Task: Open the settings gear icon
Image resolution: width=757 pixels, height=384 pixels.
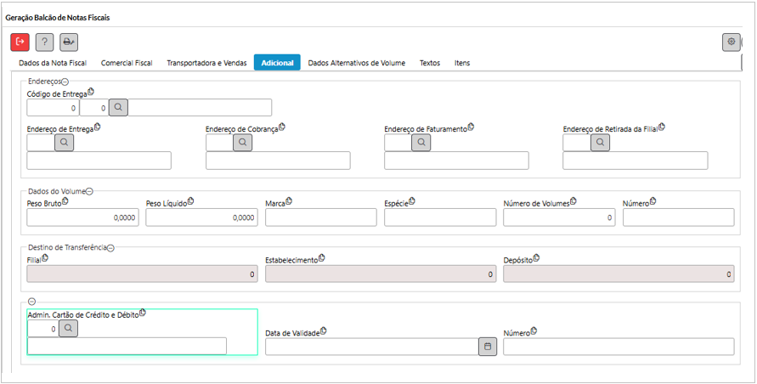Action: point(731,42)
